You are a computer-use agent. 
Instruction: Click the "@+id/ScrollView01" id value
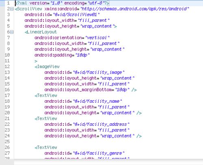click(76, 15)
